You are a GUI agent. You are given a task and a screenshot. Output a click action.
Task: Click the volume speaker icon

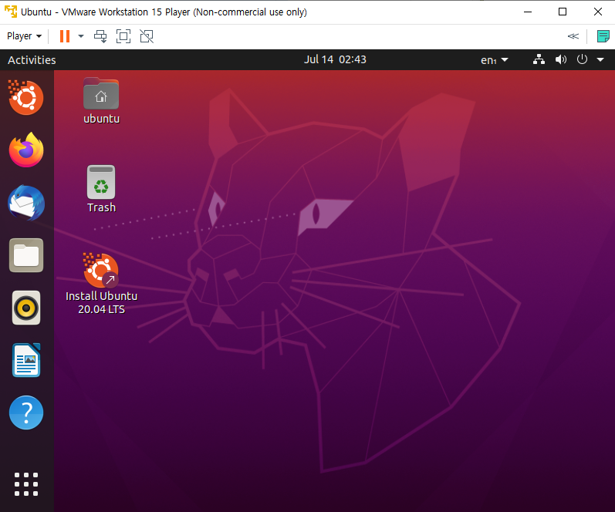point(561,59)
